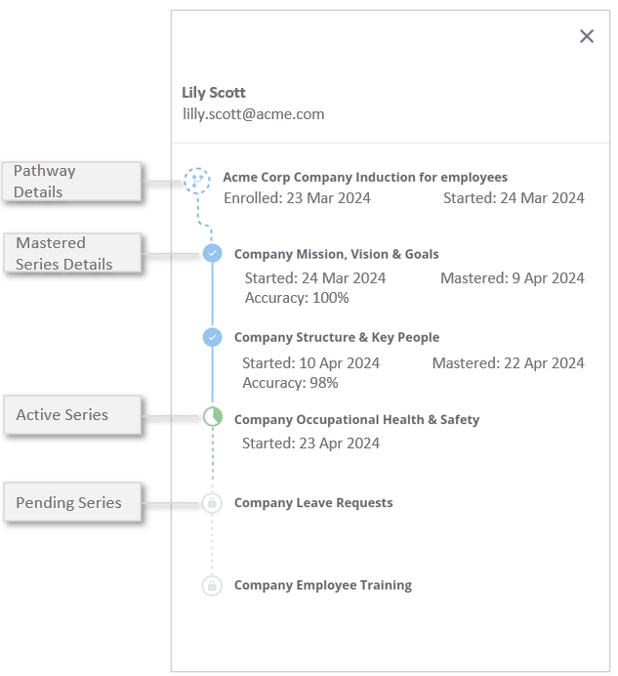Click Company Mission mastered checkmark icon
The height and width of the screenshot is (676, 618).
213,254
